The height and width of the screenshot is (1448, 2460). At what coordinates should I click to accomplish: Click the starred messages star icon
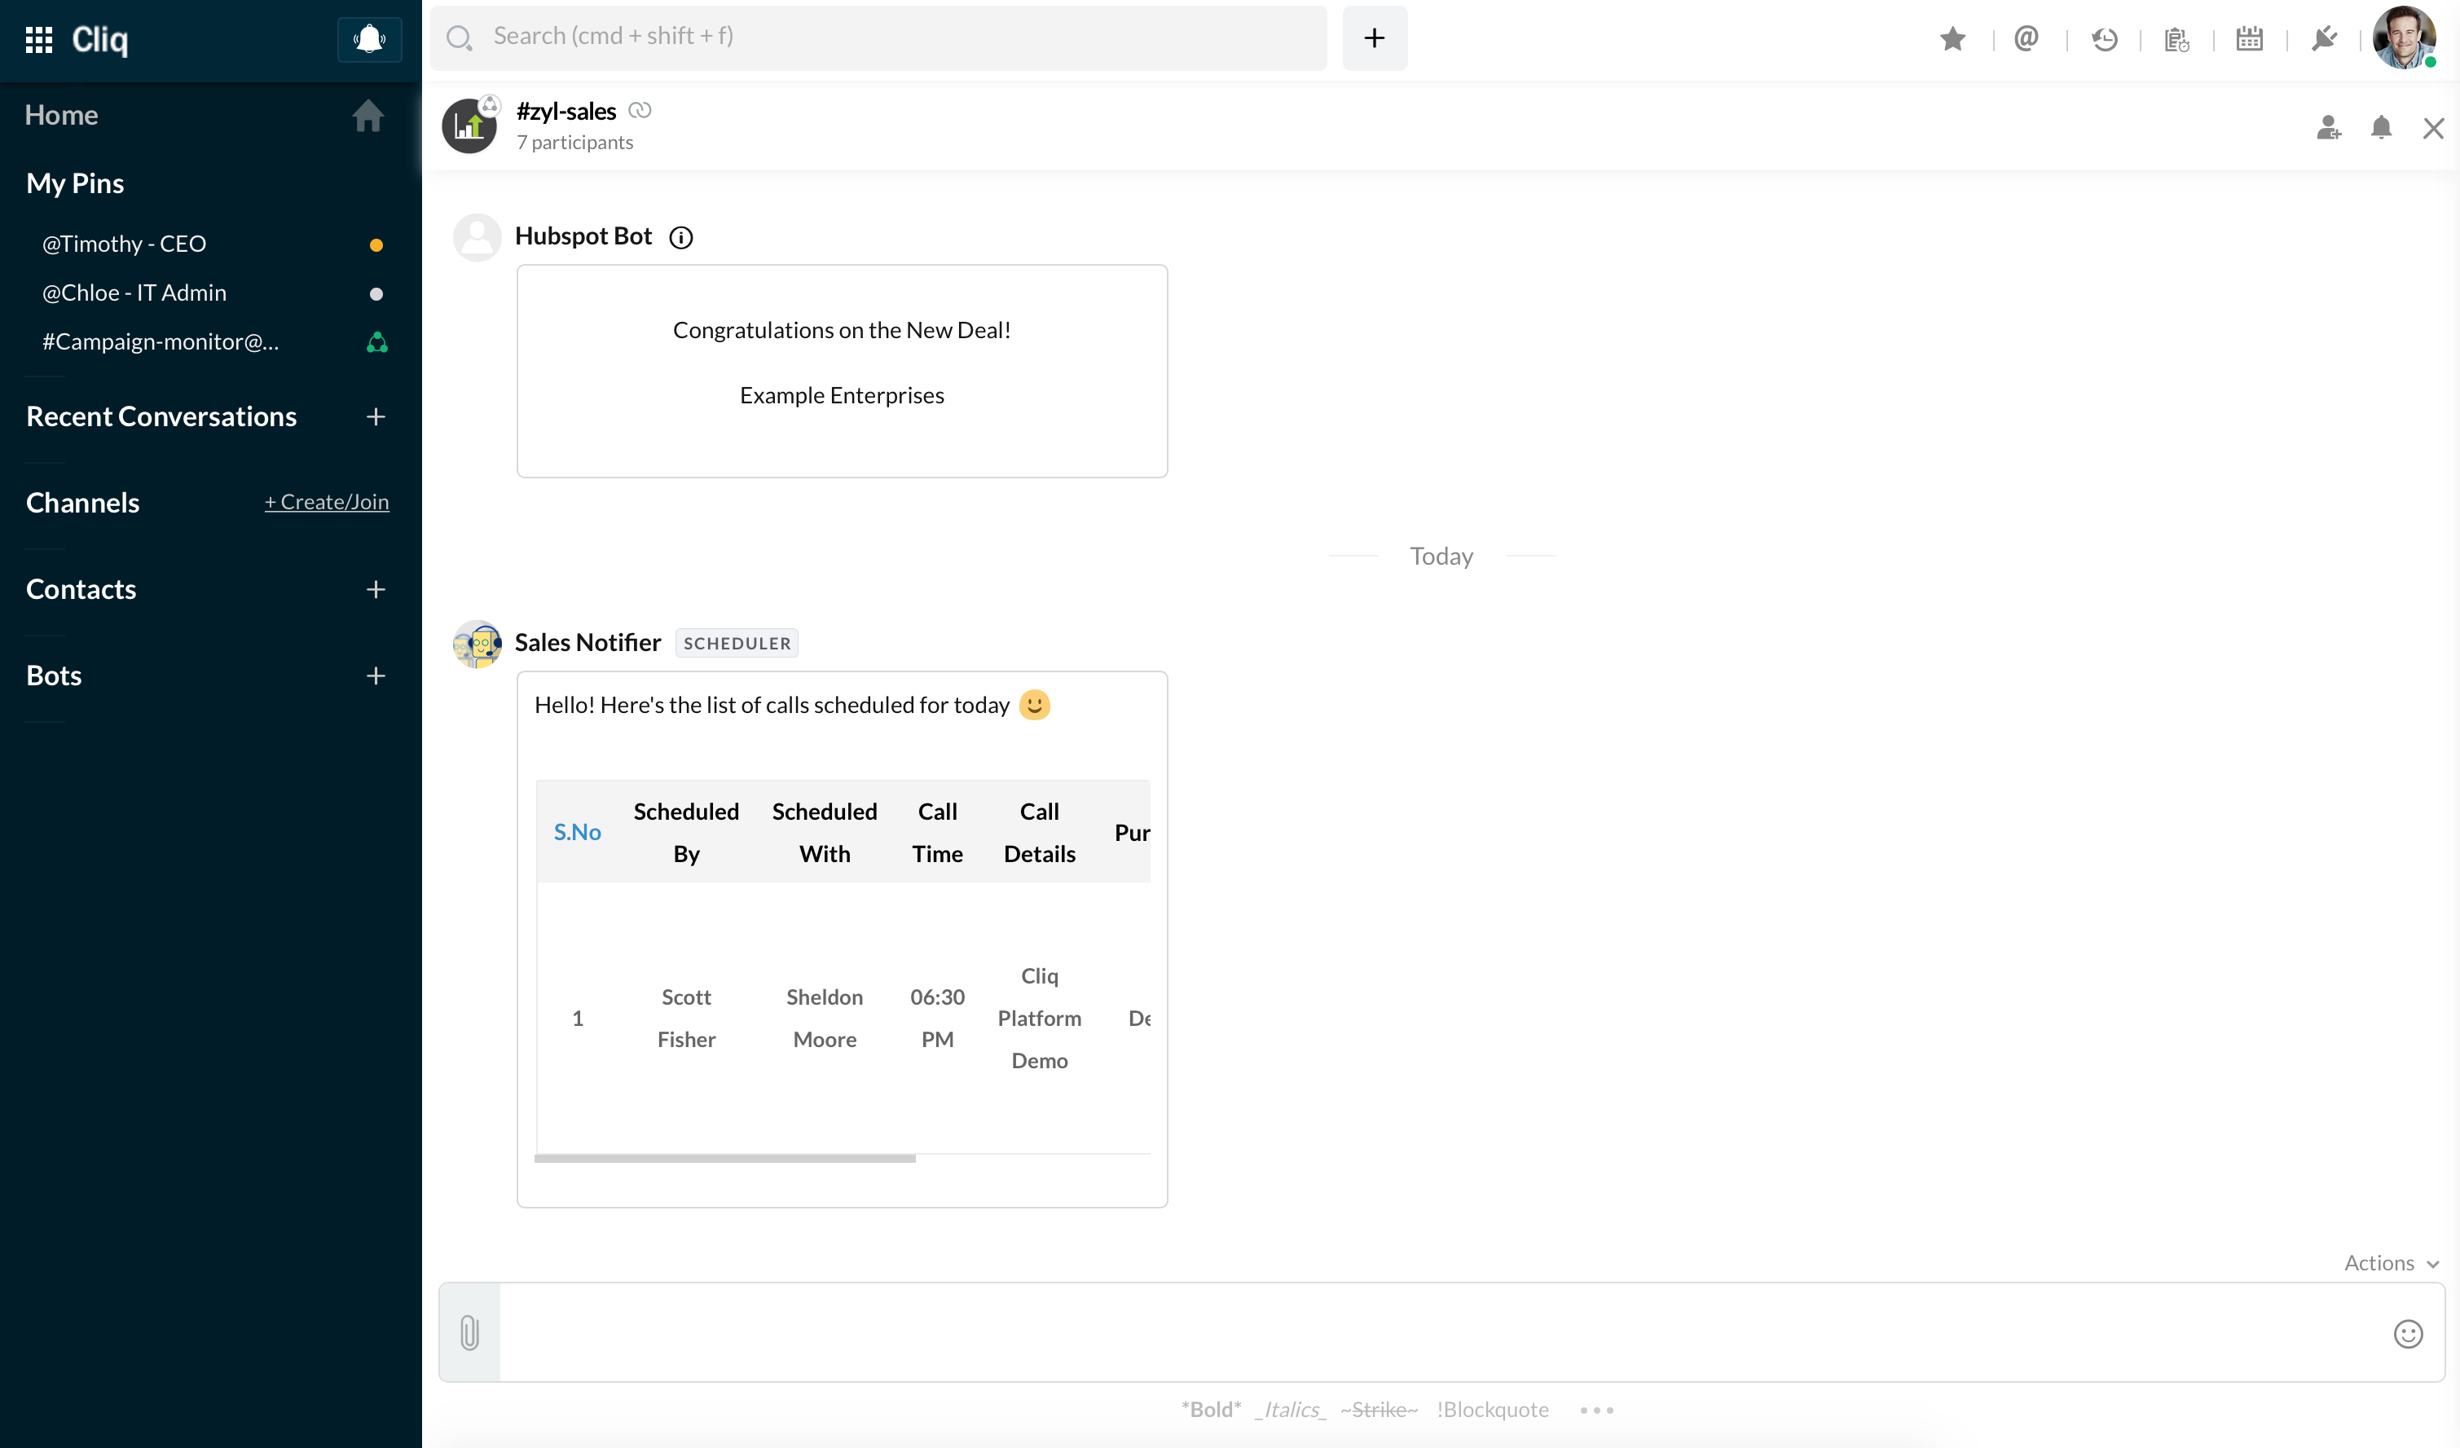tap(1952, 39)
